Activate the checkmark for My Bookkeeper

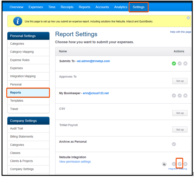point(174,96)
